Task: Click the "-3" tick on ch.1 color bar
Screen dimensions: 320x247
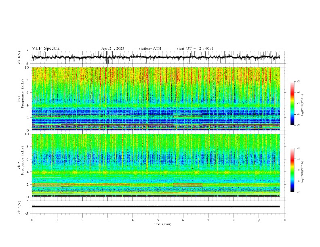Action: tap(298, 81)
